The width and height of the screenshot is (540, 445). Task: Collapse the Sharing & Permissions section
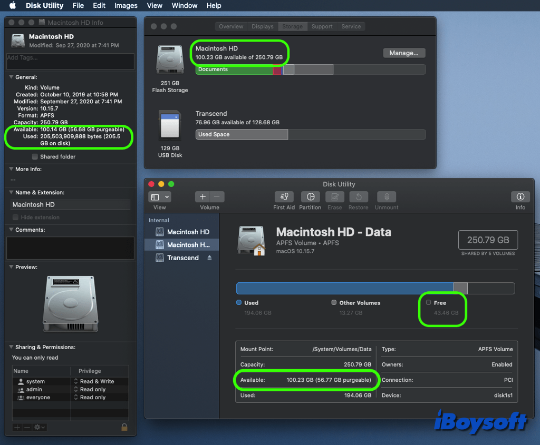(11, 347)
